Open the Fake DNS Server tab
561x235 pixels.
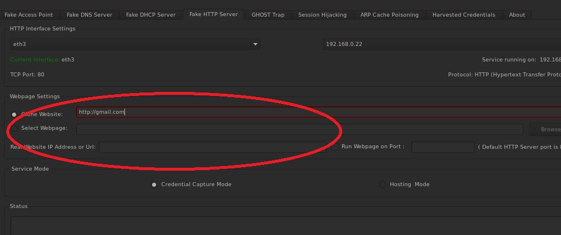89,15
